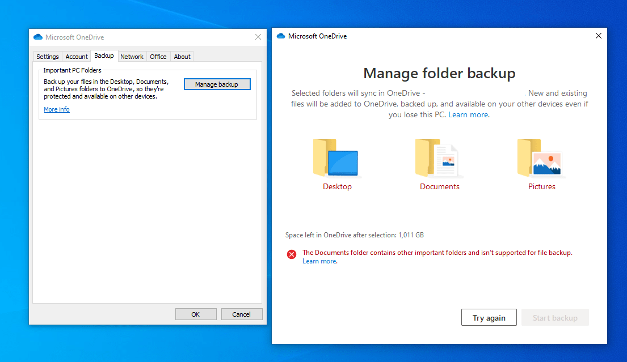Click the OneDrive cloud logo in backup window

pos(281,35)
